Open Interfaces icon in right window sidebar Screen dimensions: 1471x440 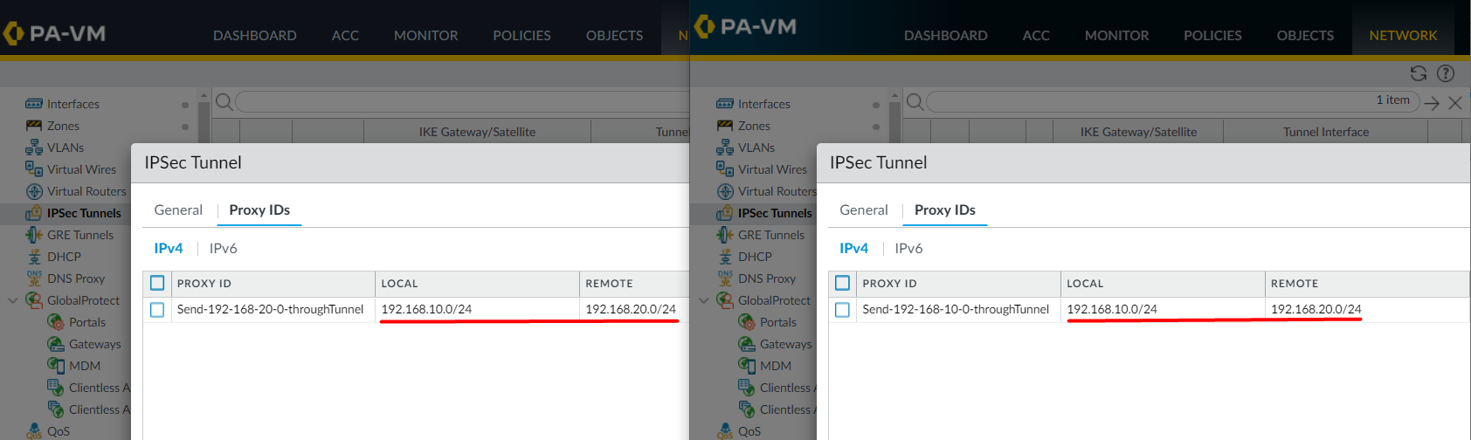pos(725,104)
